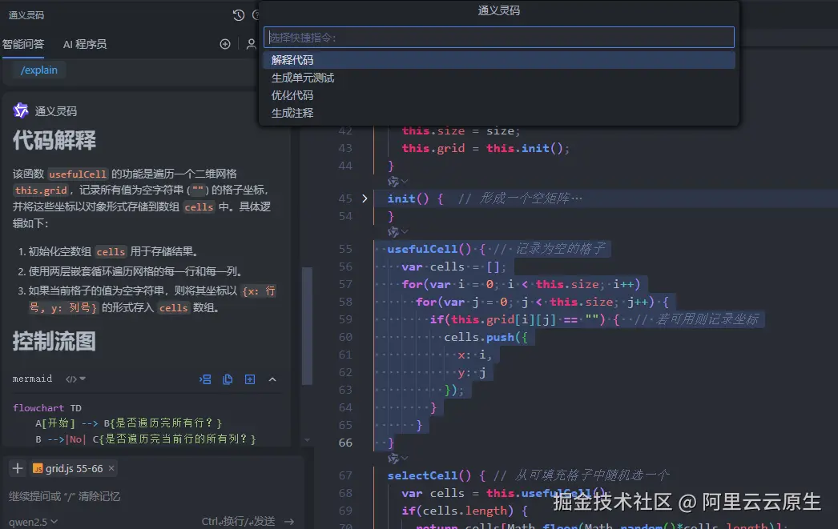Click line number 55 in the gutter

(x=345, y=249)
